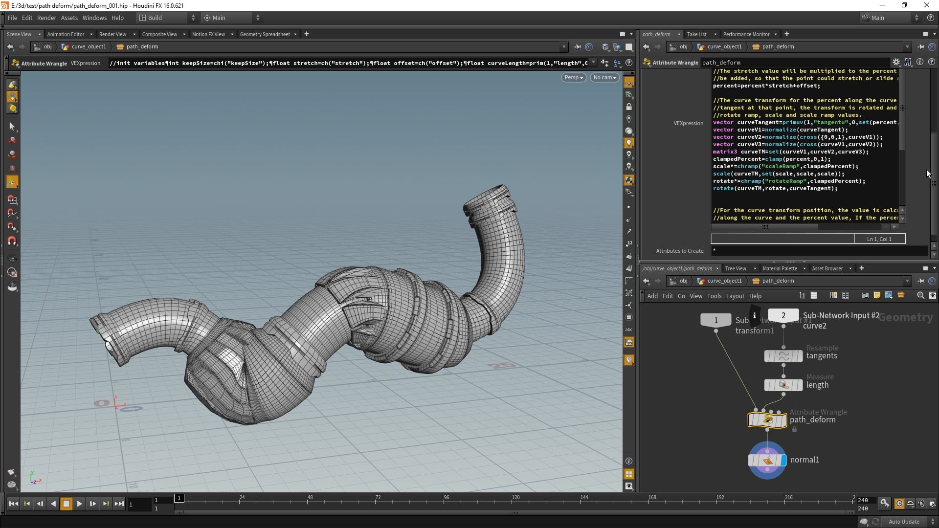
Task: Pin the path_deform parameter pane
Action: click(x=921, y=46)
